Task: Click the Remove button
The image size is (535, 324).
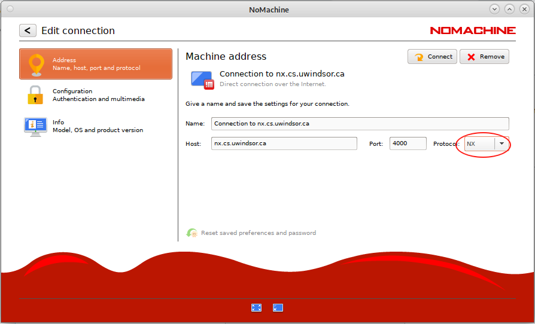Action: tap(485, 57)
